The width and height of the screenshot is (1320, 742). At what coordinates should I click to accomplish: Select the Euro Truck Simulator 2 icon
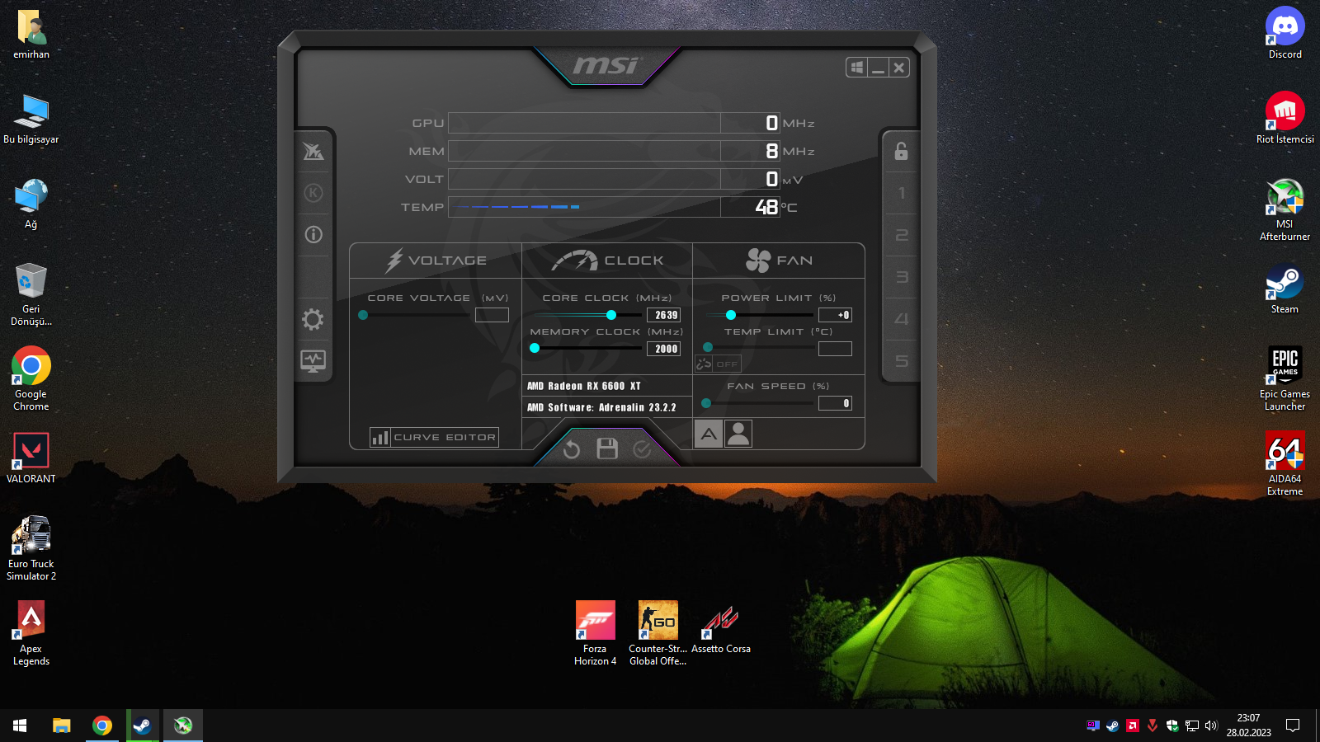click(31, 548)
